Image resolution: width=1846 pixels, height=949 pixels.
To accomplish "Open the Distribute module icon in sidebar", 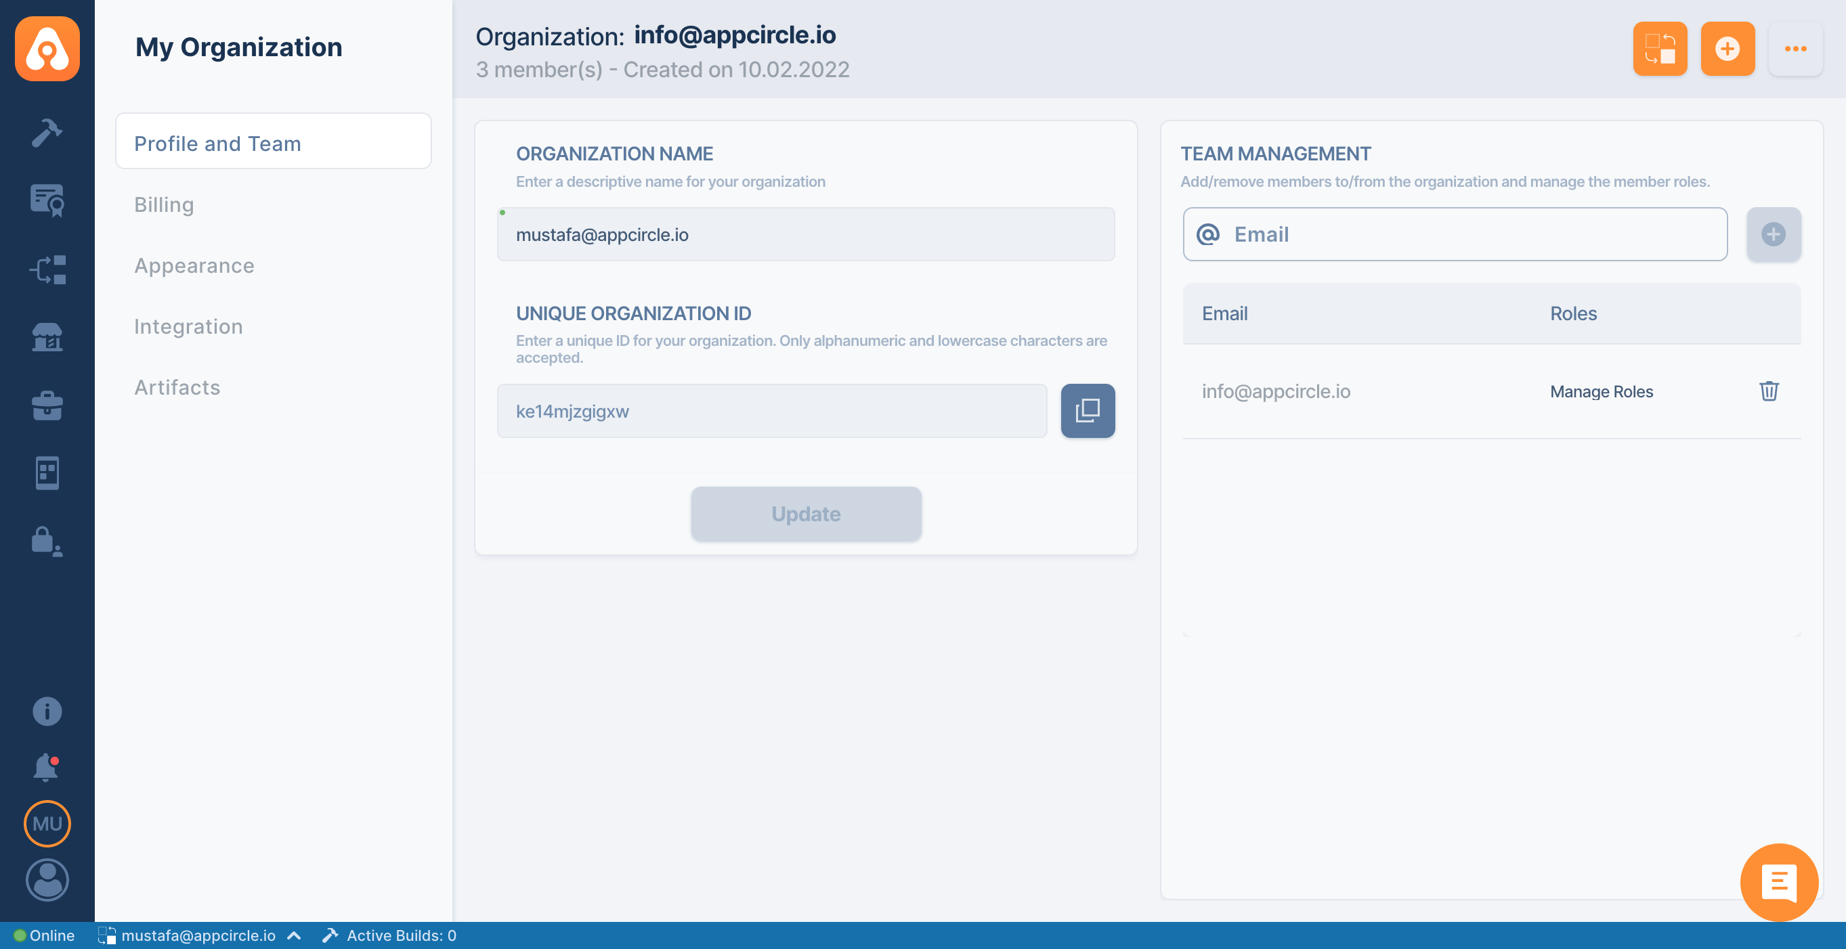I will pyautogui.click(x=47, y=269).
